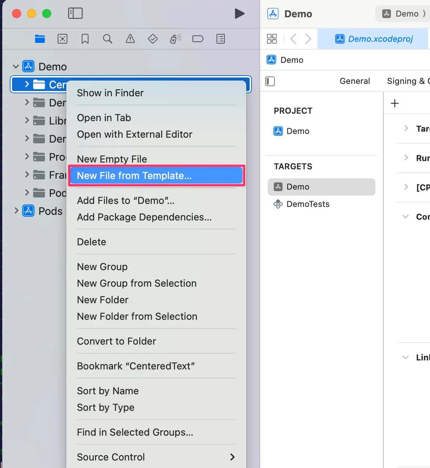Viewport: 430px width, 468px height.
Task: Collapse the Demo project tree
Action: 15,66
